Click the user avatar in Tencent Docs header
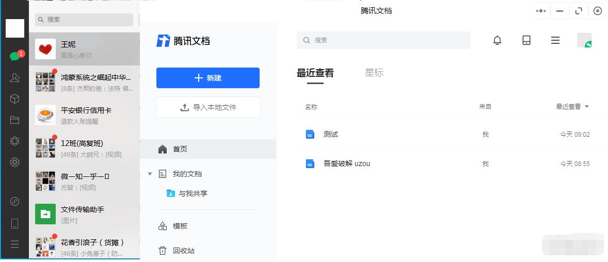 [x=584, y=40]
